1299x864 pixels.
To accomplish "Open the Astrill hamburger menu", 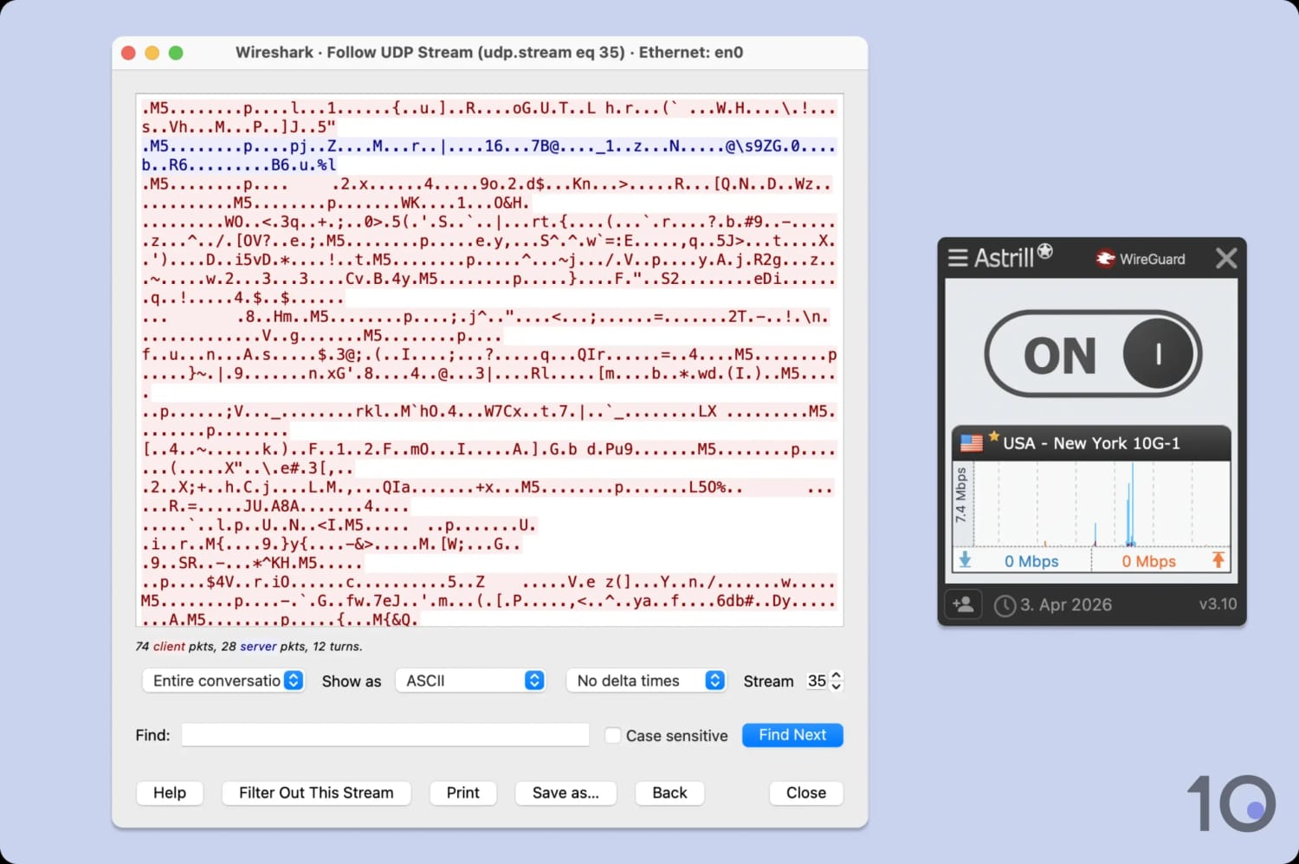I will [x=958, y=257].
